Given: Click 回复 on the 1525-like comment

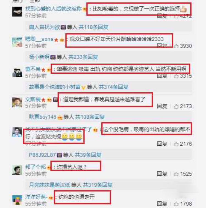Looking at the screenshot, I should point(162,174).
